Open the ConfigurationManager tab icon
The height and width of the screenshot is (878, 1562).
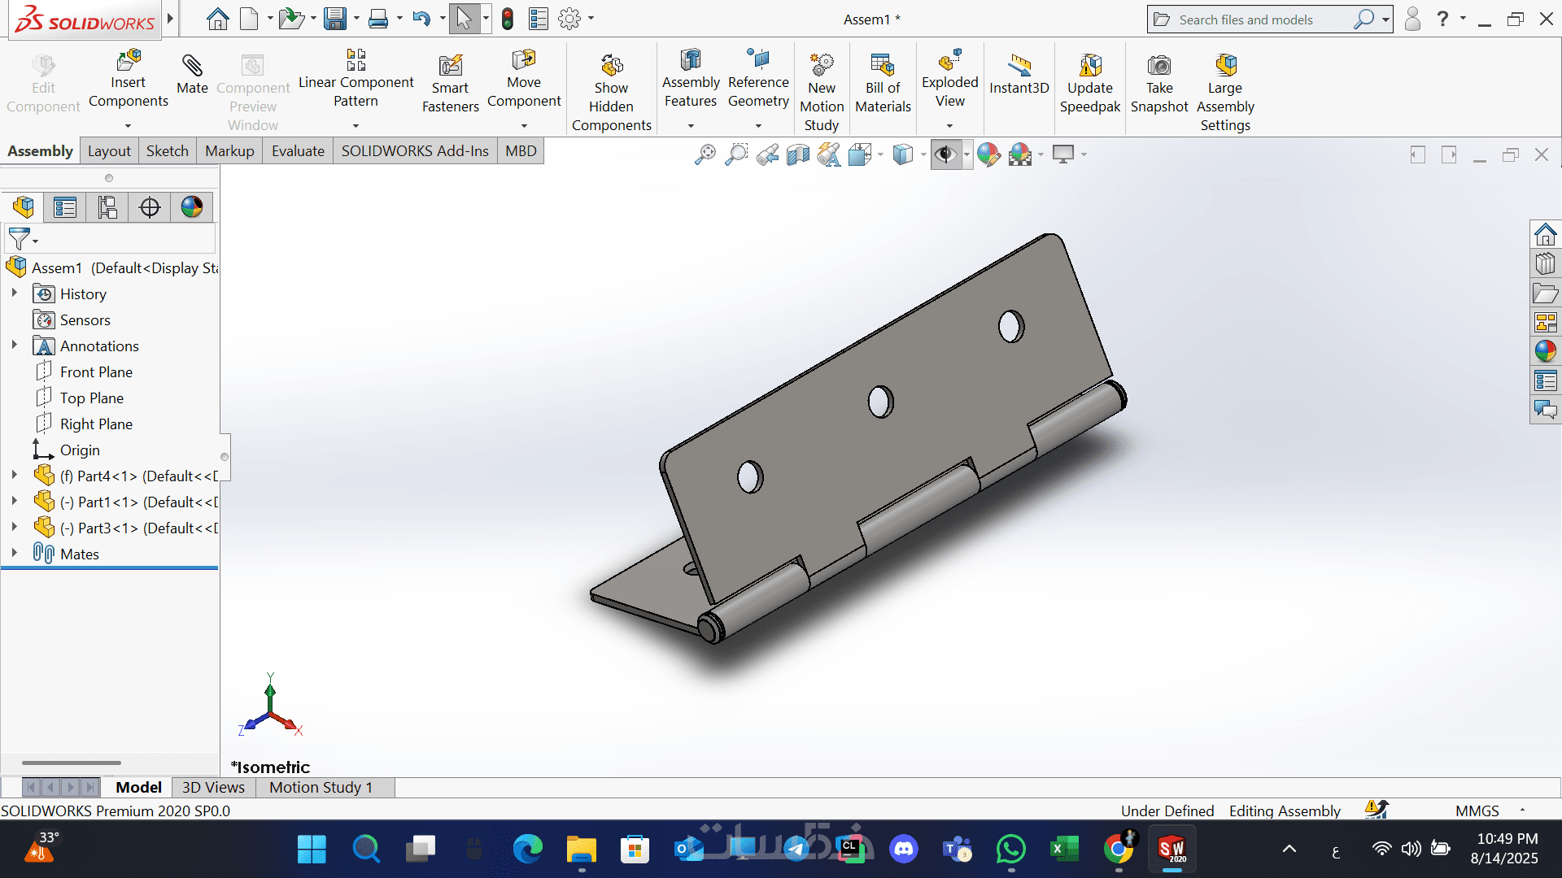point(107,207)
